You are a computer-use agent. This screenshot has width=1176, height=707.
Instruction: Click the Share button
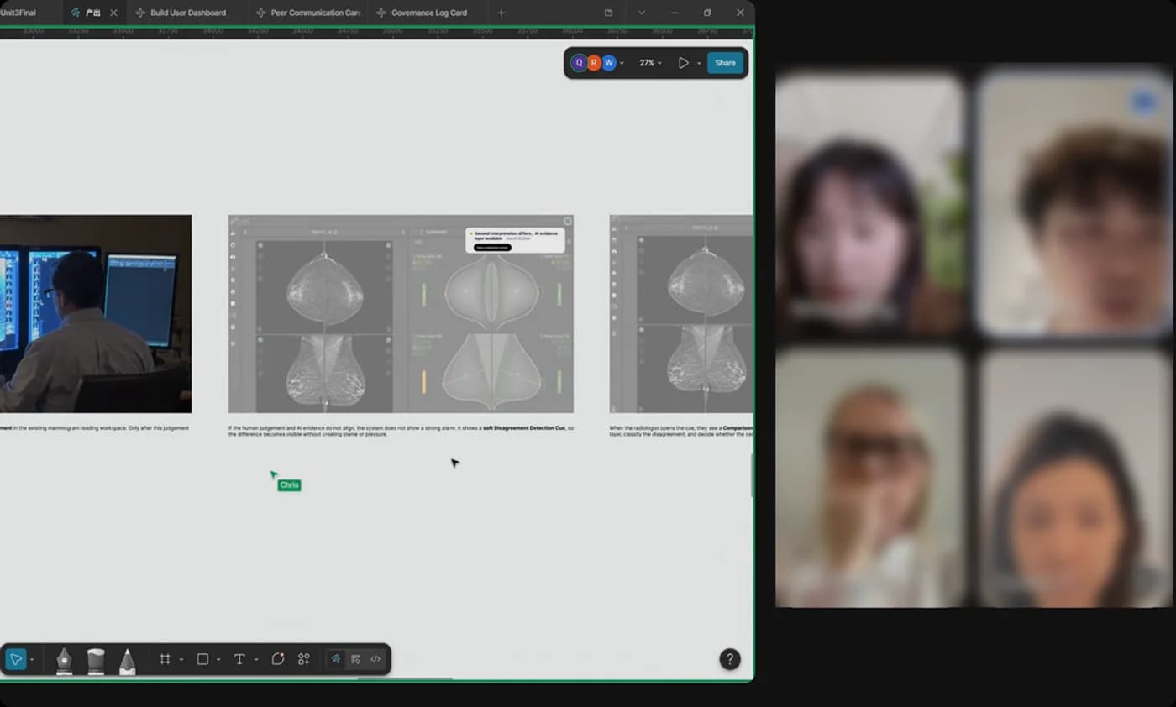[x=725, y=63]
